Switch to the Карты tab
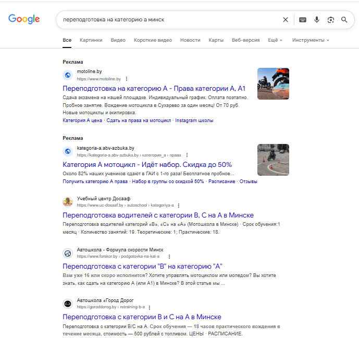 (x=216, y=40)
